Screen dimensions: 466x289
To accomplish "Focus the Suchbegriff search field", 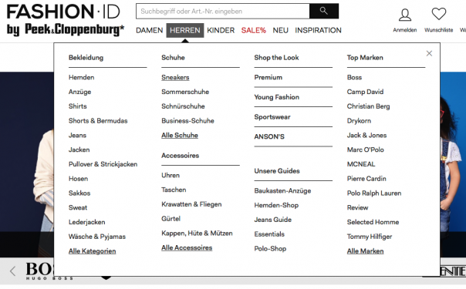I will pos(223,12).
